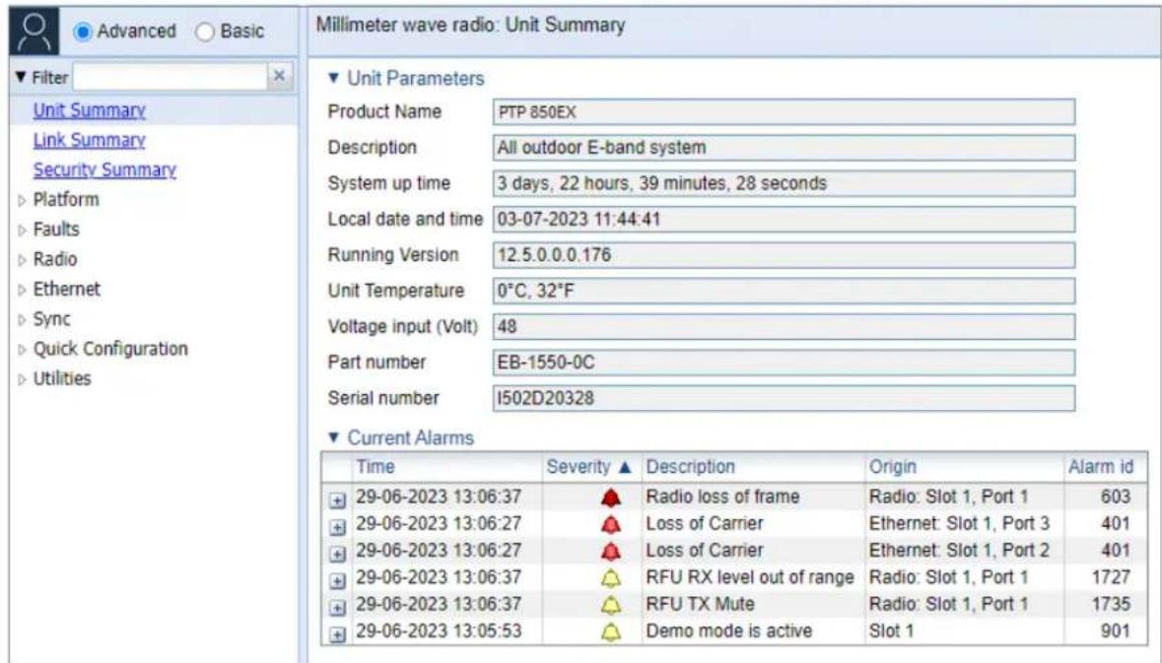Expand the Quick Configuration tree node
Viewport: 1162px width, 663px height.
pyautogui.click(x=22, y=350)
